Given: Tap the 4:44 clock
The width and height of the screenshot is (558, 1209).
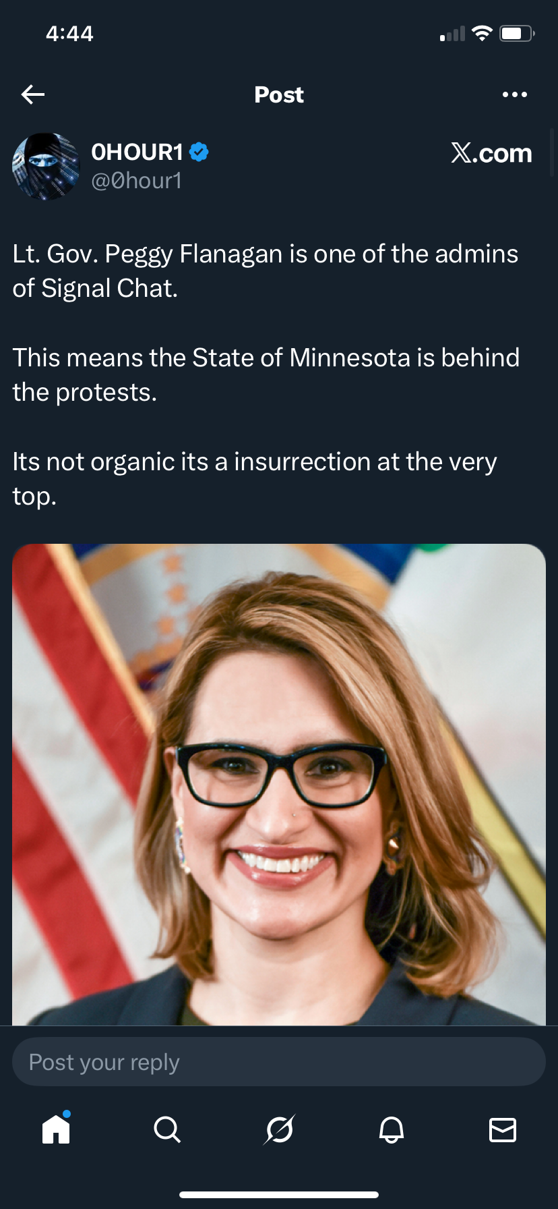Looking at the screenshot, I should pos(69,33).
